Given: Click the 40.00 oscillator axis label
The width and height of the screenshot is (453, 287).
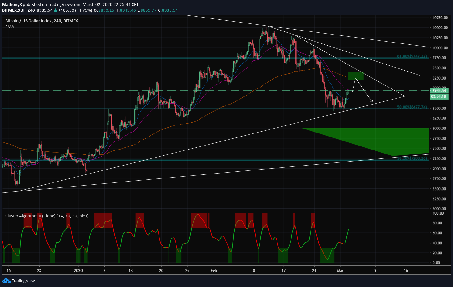Looking at the screenshot, I should (437, 243).
